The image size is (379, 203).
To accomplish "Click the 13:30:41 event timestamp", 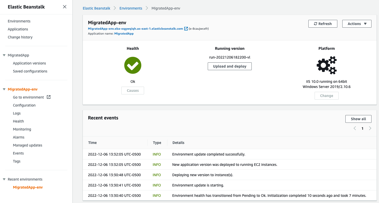I will pyautogui.click(x=114, y=185).
